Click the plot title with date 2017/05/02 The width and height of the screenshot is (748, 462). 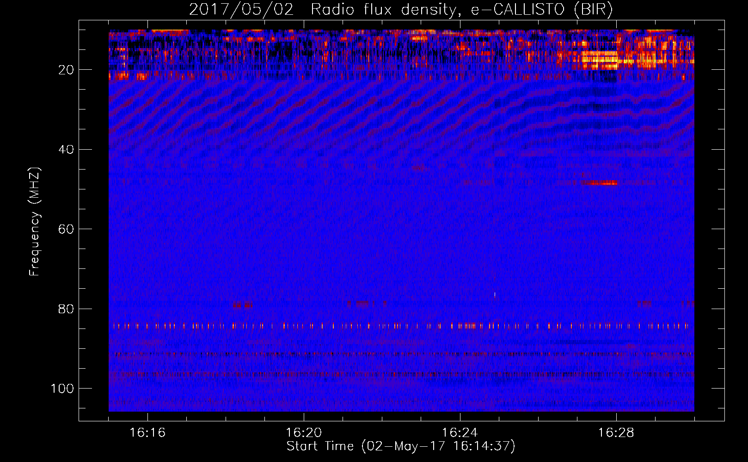click(x=401, y=9)
